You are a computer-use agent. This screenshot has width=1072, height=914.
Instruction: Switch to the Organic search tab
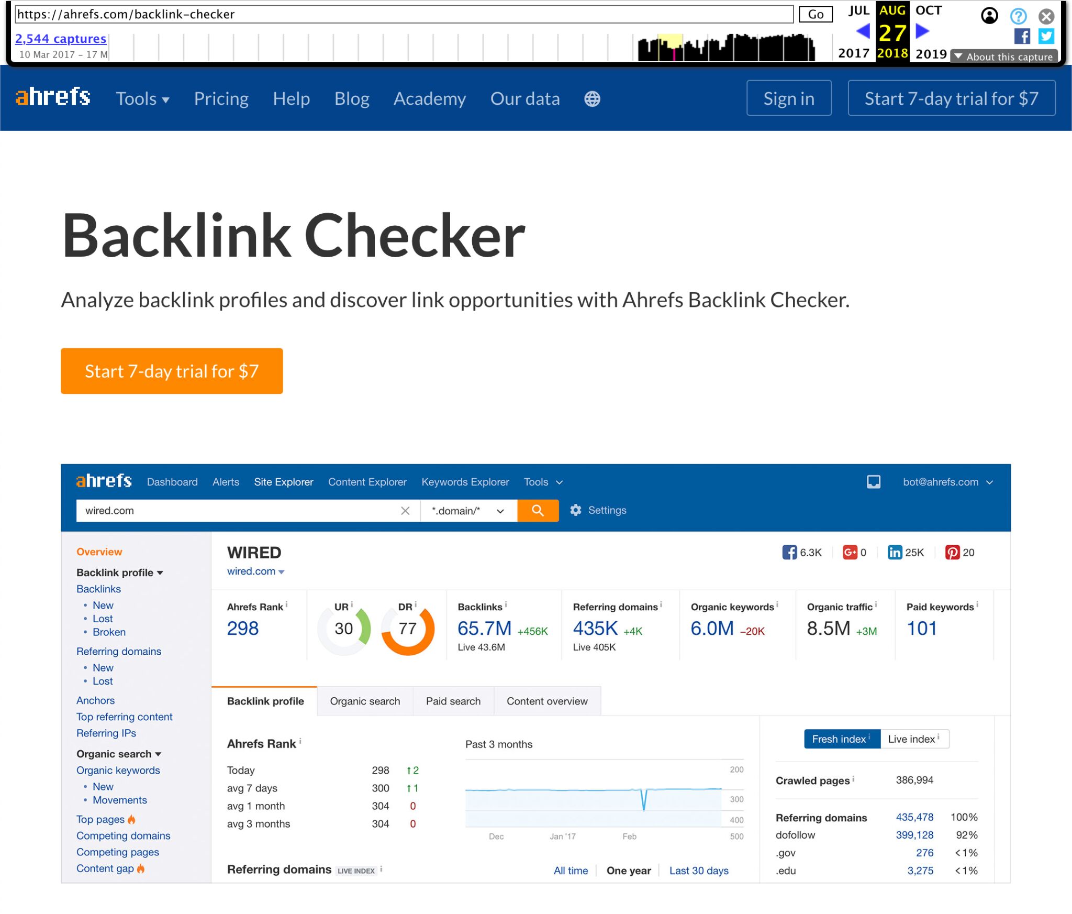365,701
